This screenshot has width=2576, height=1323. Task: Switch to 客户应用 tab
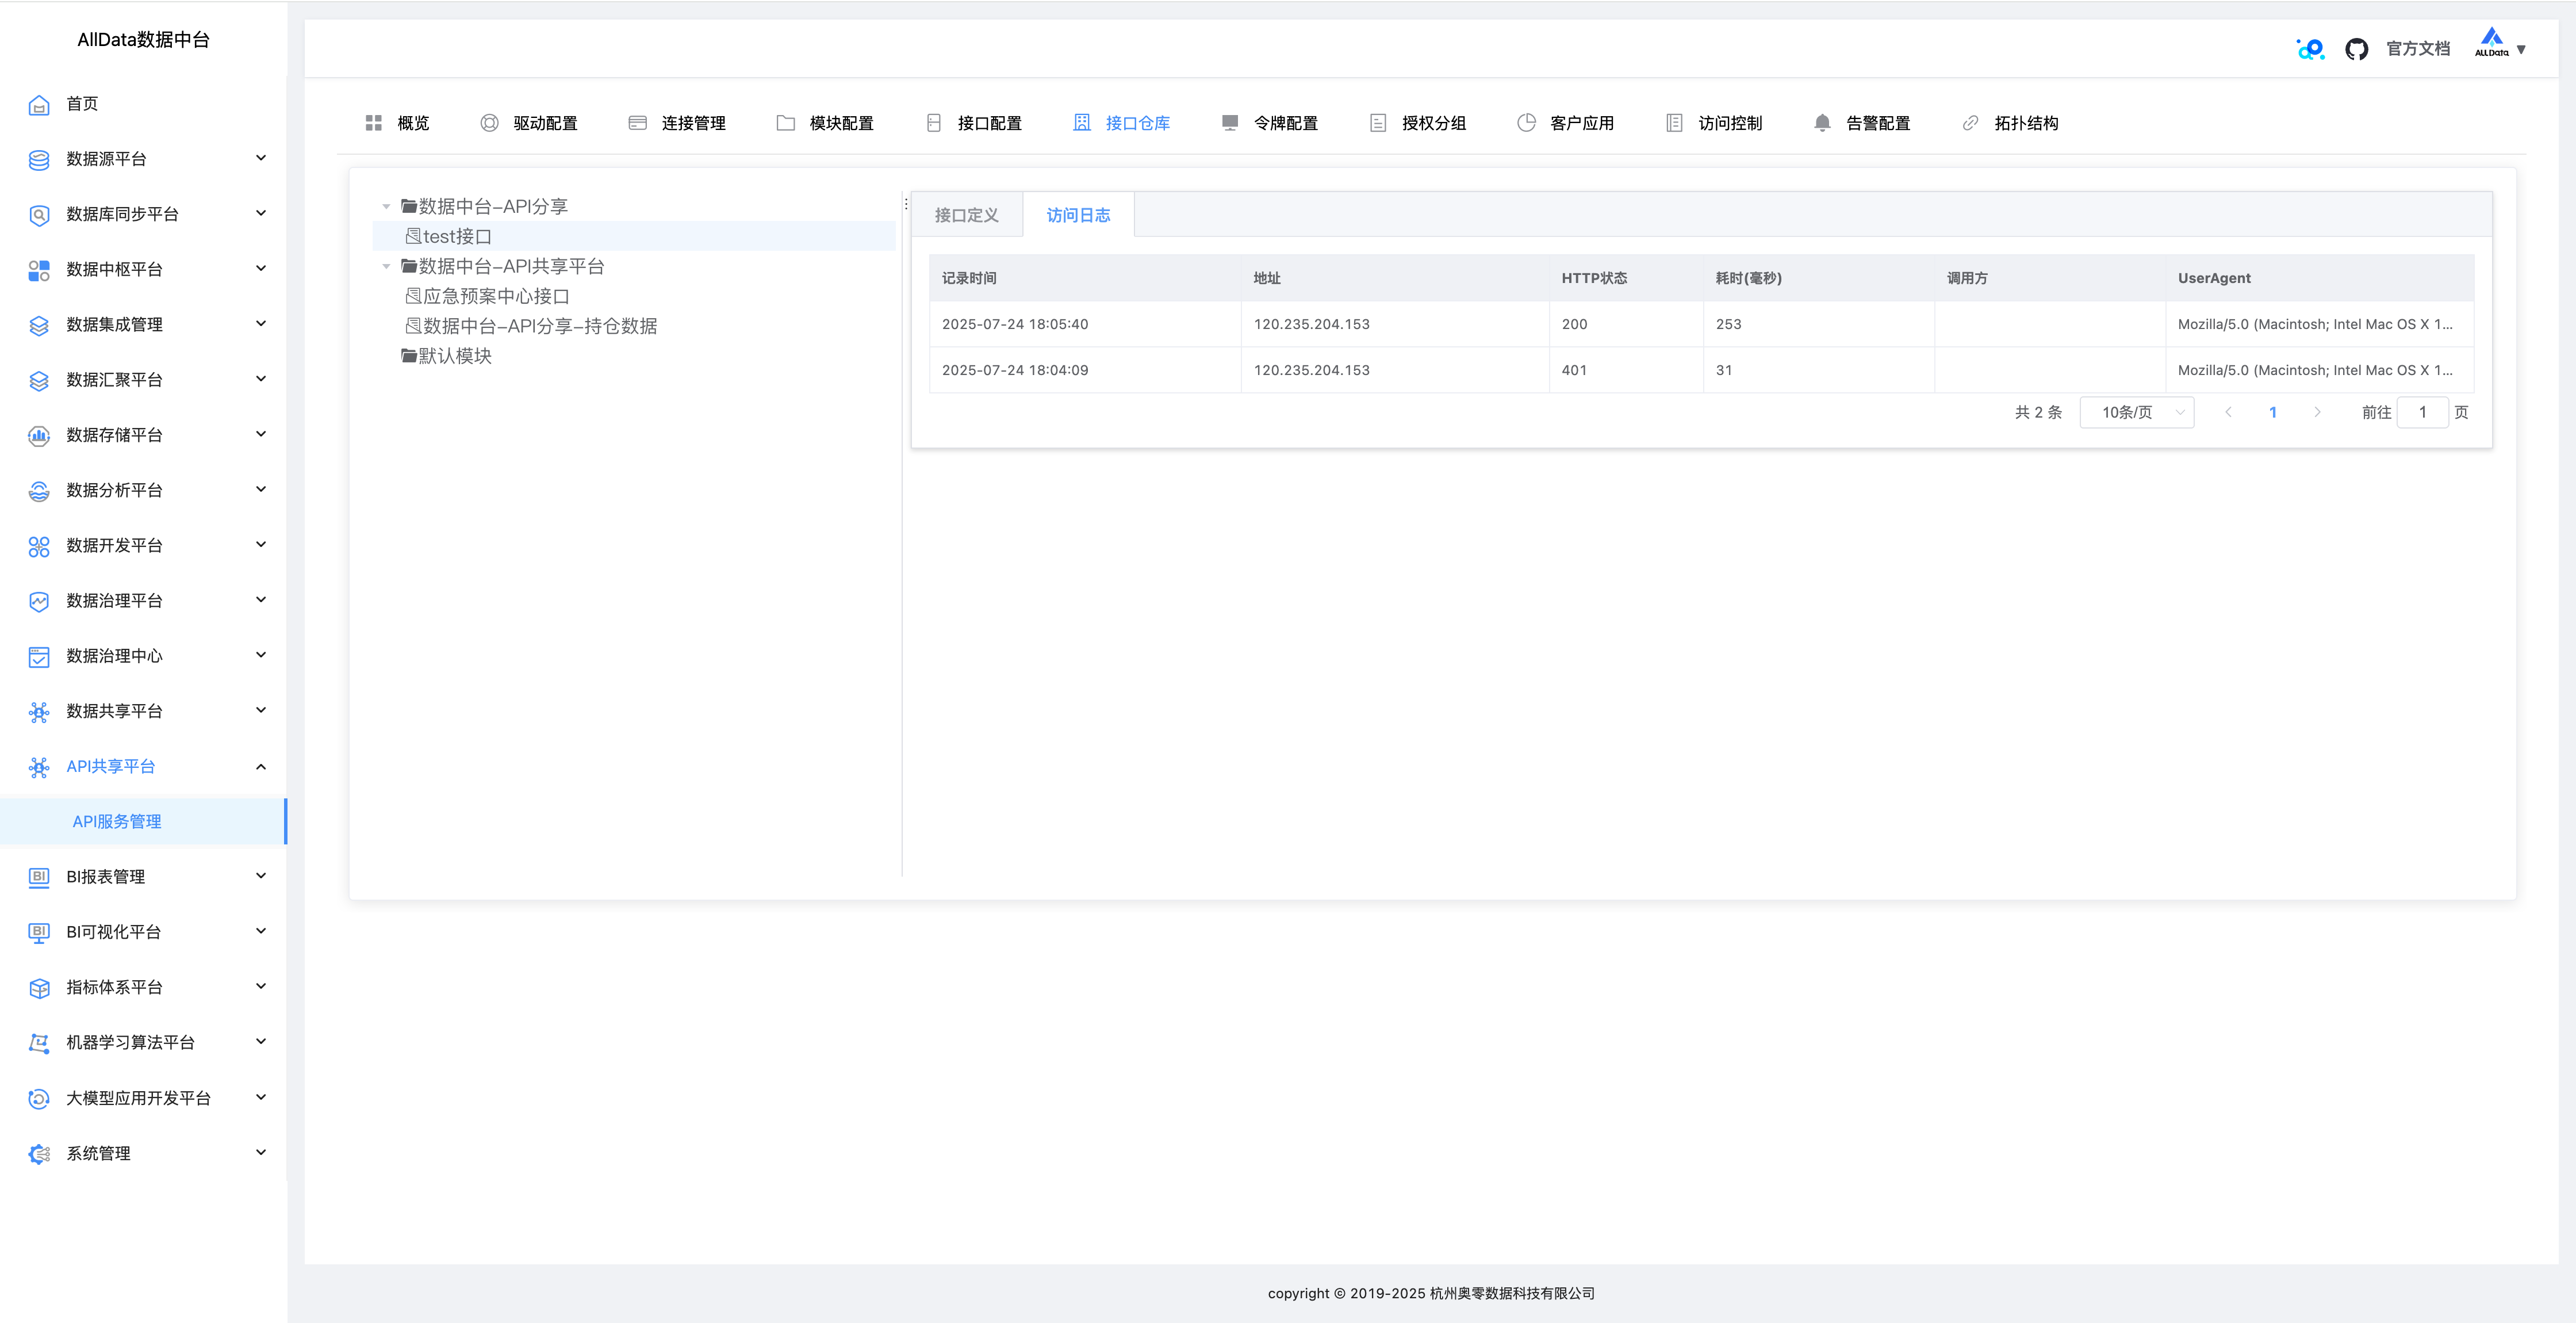click(1565, 123)
